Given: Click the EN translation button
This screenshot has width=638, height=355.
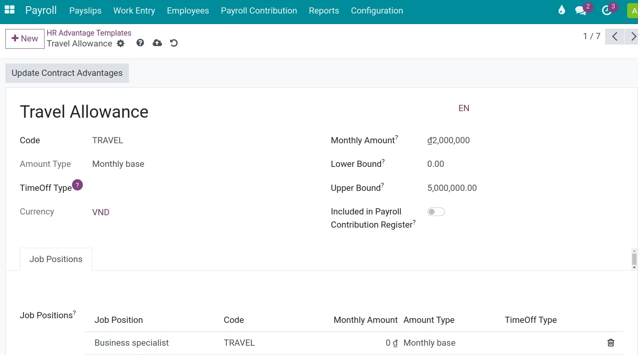Looking at the screenshot, I should pos(464,108).
